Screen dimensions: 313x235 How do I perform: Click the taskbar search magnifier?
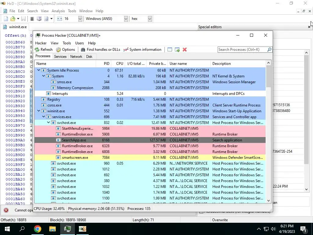click(x=22, y=229)
